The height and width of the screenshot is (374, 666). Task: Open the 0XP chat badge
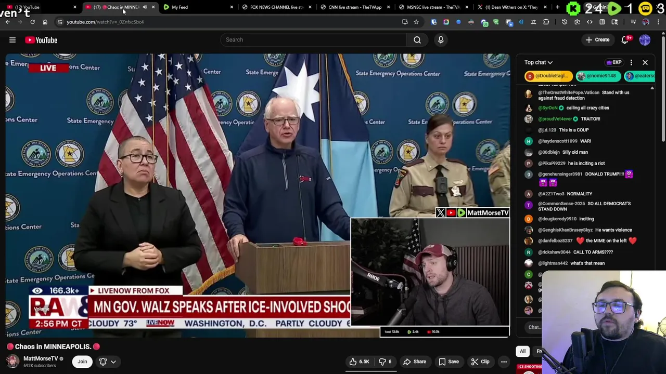pyautogui.click(x=614, y=62)
